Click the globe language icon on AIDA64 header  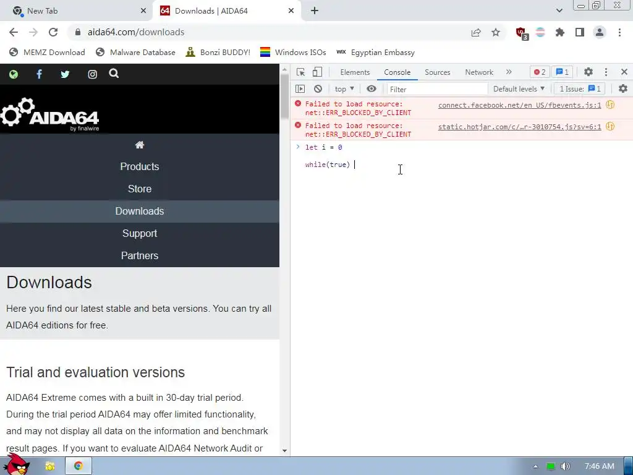point(14,74)
